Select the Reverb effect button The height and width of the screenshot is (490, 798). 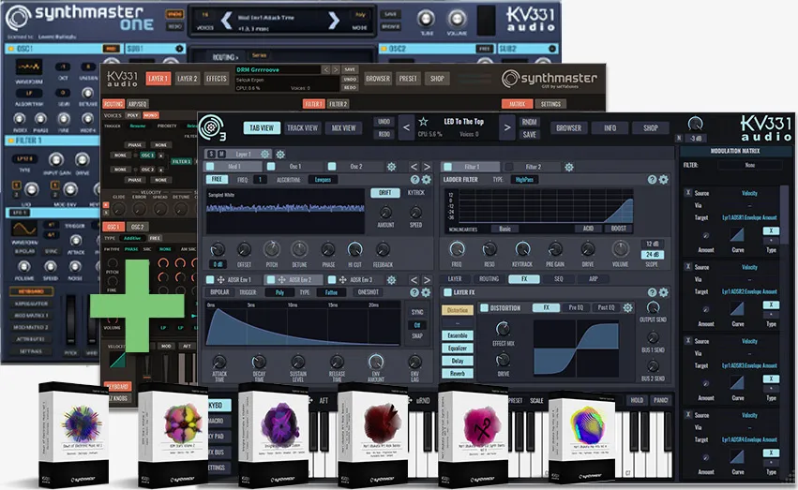pos(458,374)
